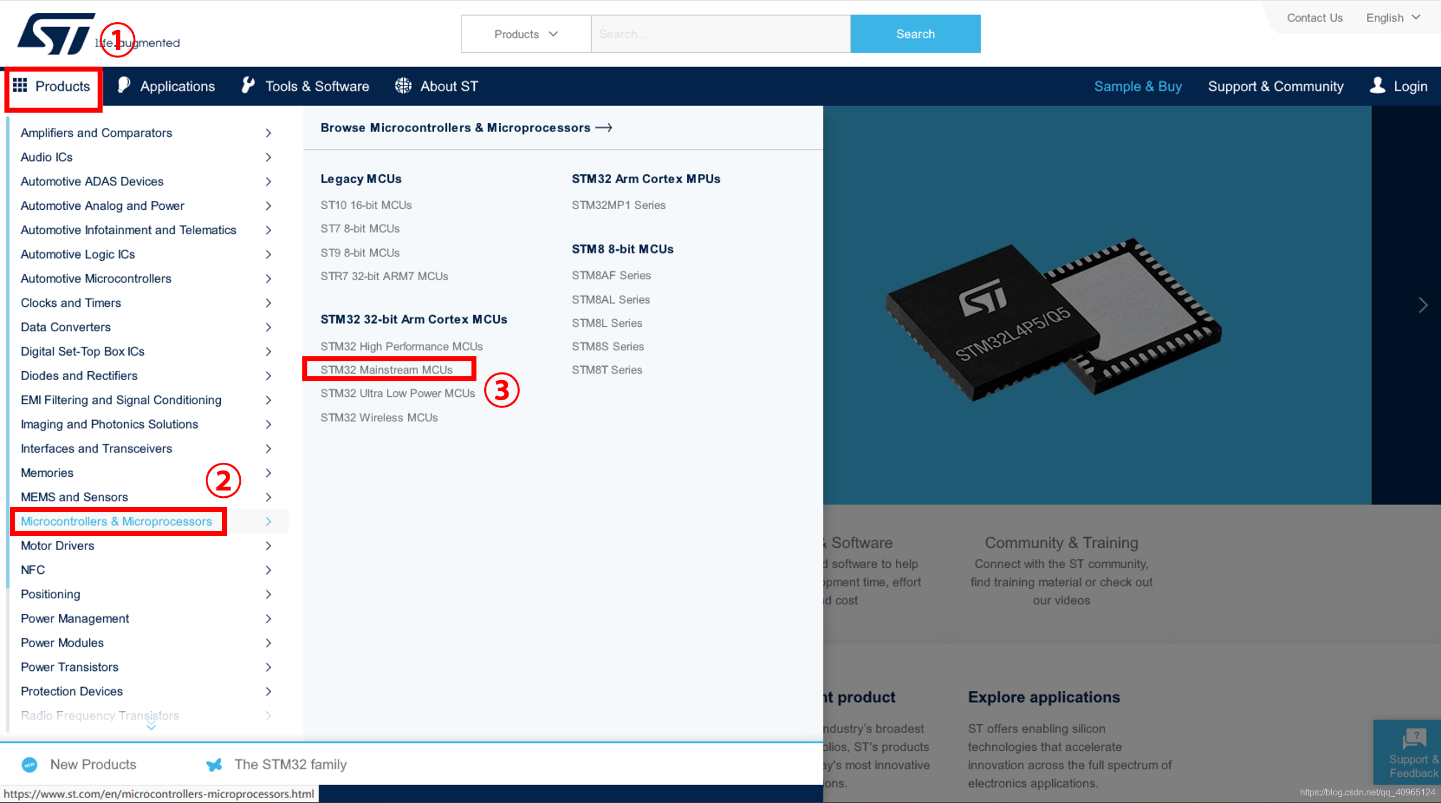Click the STM32 family butterfly icon

point(214,764)
